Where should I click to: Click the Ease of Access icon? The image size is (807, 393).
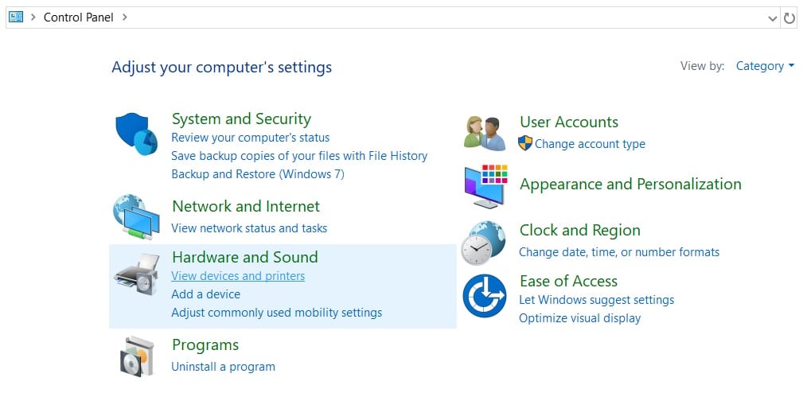[x=485, y=295]
